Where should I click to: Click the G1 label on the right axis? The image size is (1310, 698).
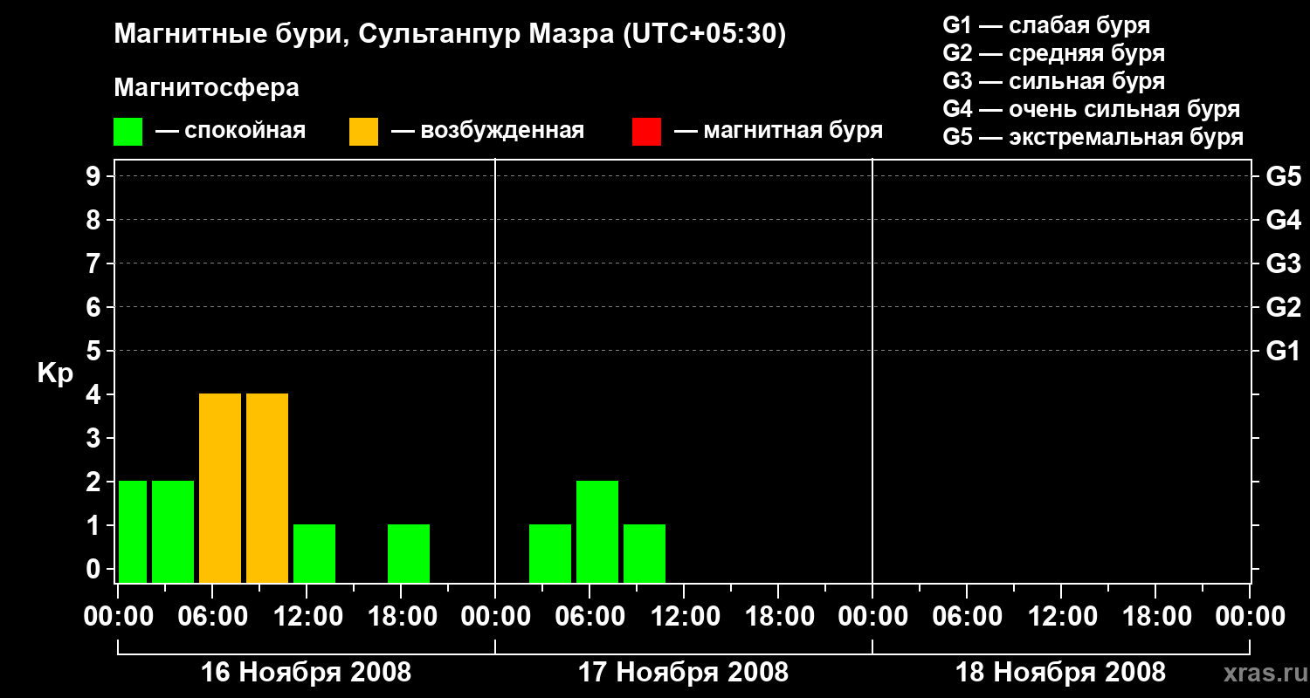click(x=1284, y=351)
